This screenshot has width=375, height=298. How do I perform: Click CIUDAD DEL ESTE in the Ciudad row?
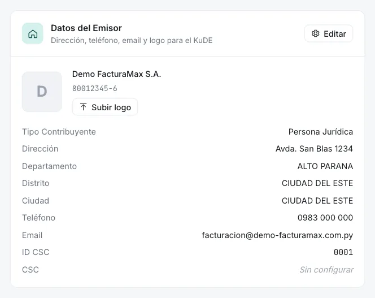click(317, 201)
